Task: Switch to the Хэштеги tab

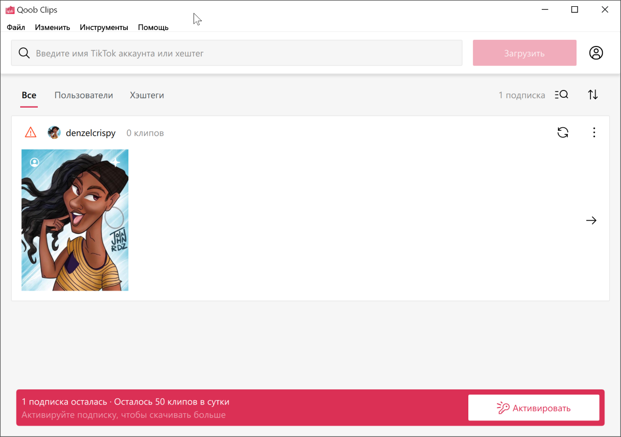Action: (147, 95)
